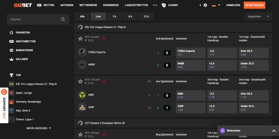Image resolution: width=279 pixels, height=139 pixels.
Task: Select M80 winner odds 2.19
Action: tap(191, 96)
